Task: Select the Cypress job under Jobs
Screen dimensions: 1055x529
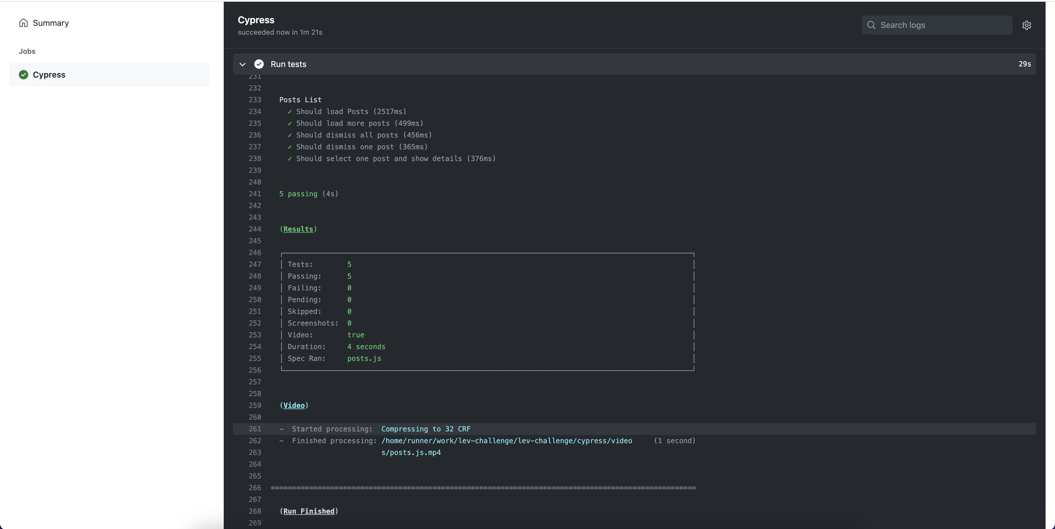Action: [x=49, y=74]
